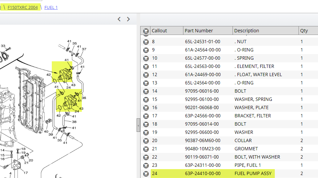Go to next diagram arrow
The image size is (318, 178).
coord(128,19)
